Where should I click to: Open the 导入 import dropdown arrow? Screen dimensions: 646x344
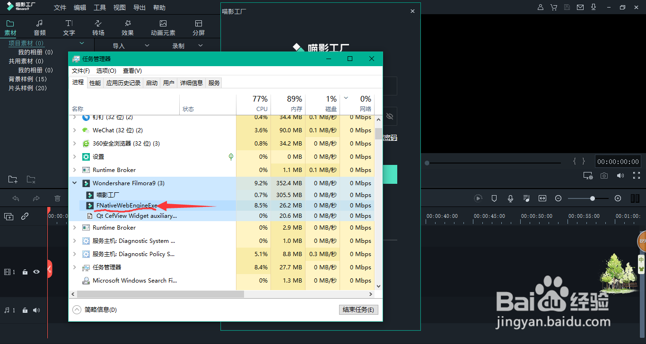coord(147,45)
